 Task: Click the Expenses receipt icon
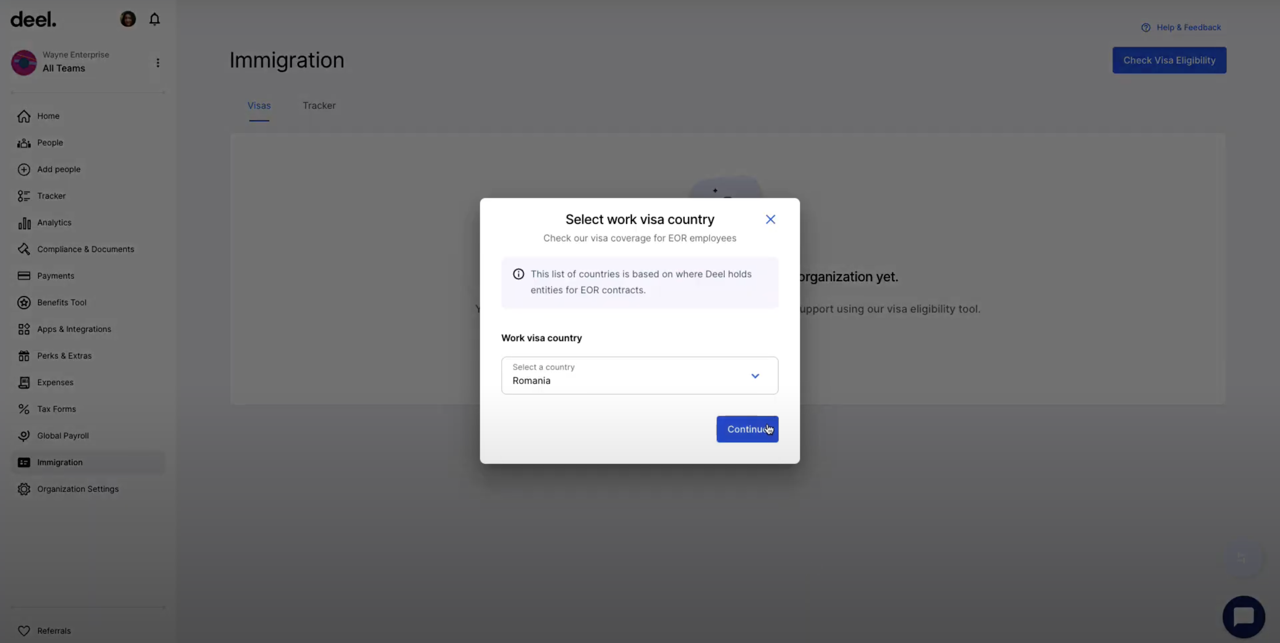click(x=24, y=382)
